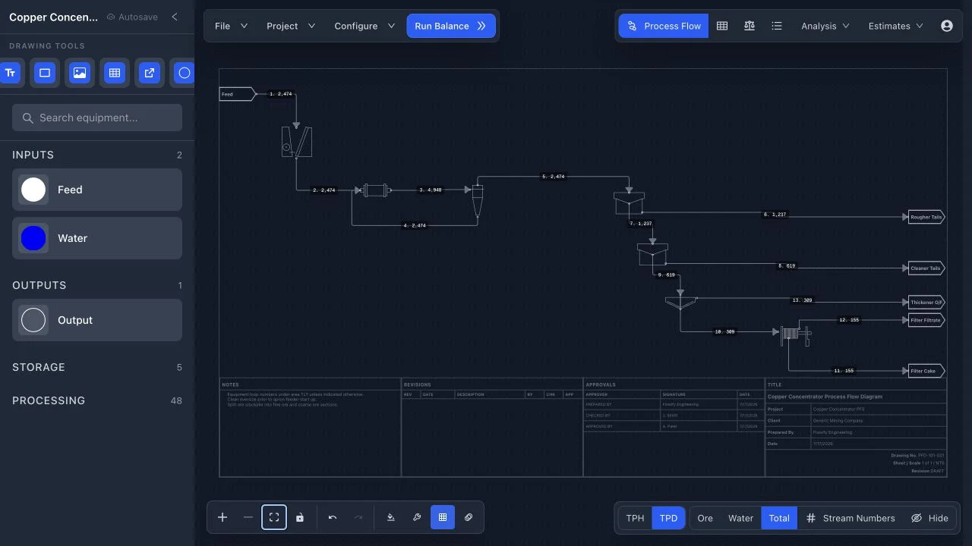Focus the Search equipment field
This screenshot has height=546, width=972.
point(97,118)
